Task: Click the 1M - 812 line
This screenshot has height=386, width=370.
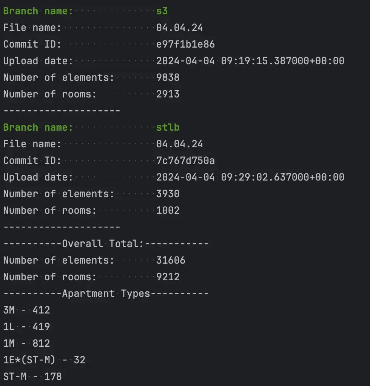Action: (26, 343)
